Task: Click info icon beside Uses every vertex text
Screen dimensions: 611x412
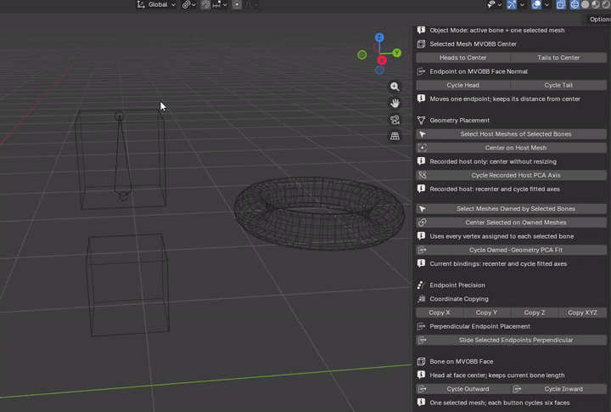Action: click(421, 236)
